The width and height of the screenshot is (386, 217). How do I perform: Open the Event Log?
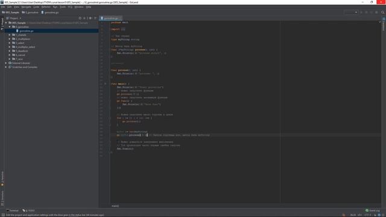(x=373, y=210)
